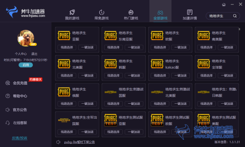Click the 在线客服 headset icon
This screenshot has height=147, width=245.
point(8,123)
